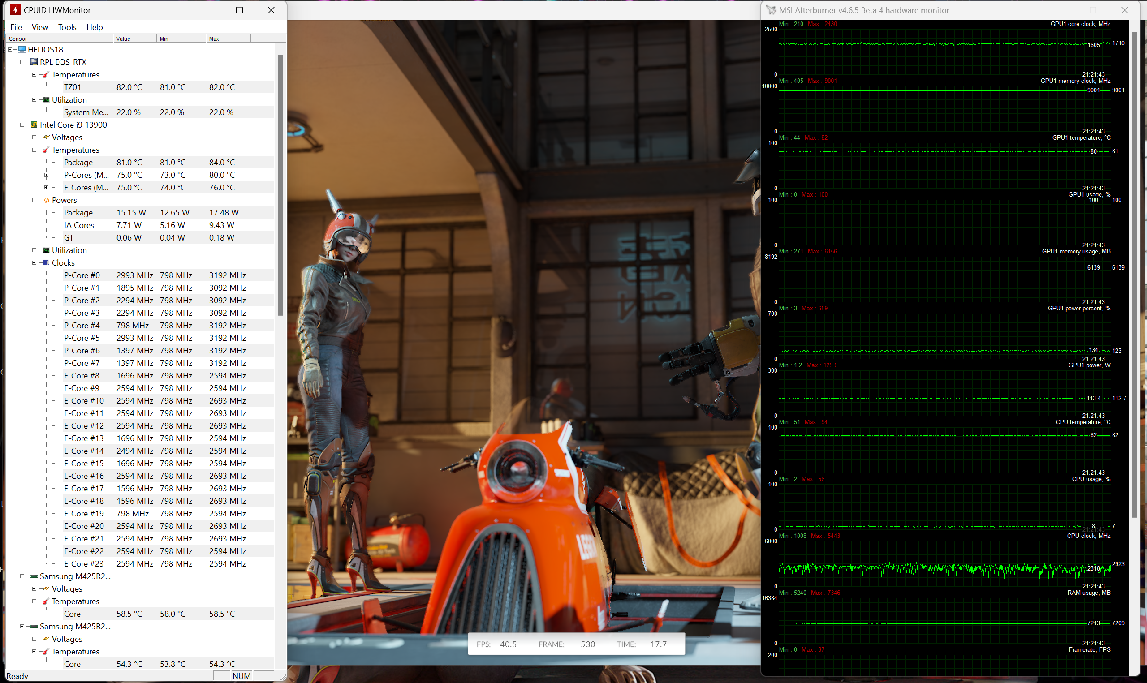Open the File menu

tap(16, 27)
